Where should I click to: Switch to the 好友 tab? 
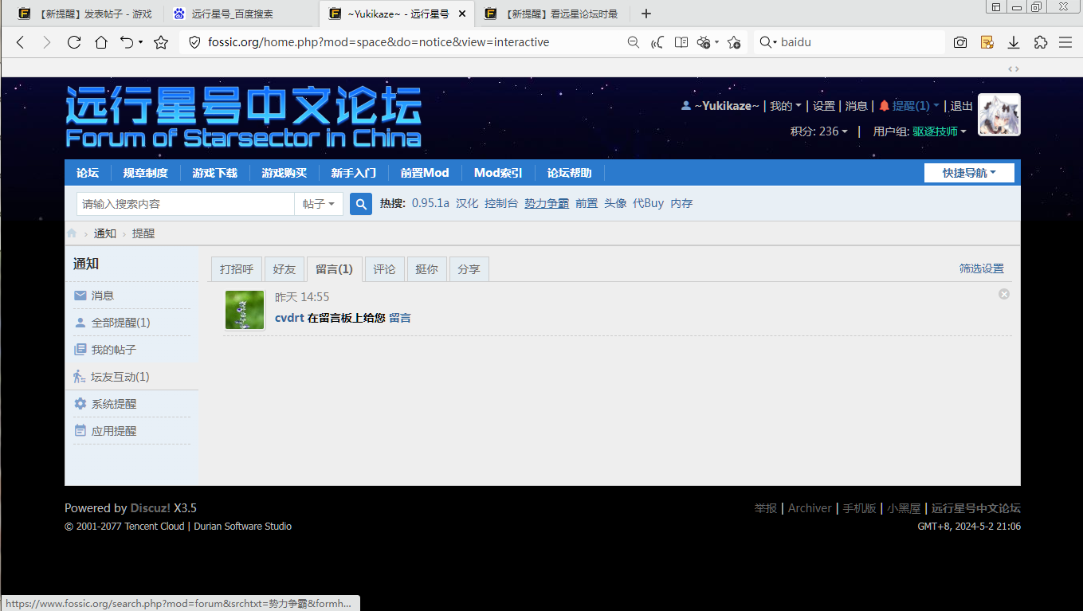[284, 269]
